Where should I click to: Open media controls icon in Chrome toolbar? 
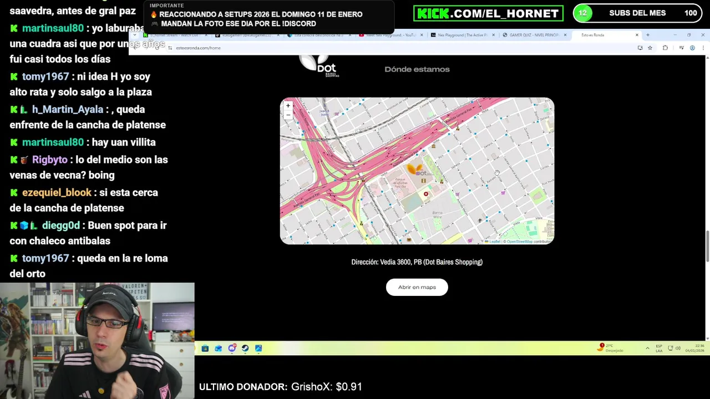tap(681, 48)
